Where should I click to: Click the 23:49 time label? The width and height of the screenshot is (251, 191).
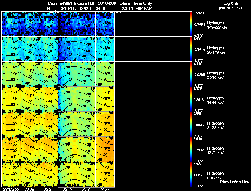(86, 189)
